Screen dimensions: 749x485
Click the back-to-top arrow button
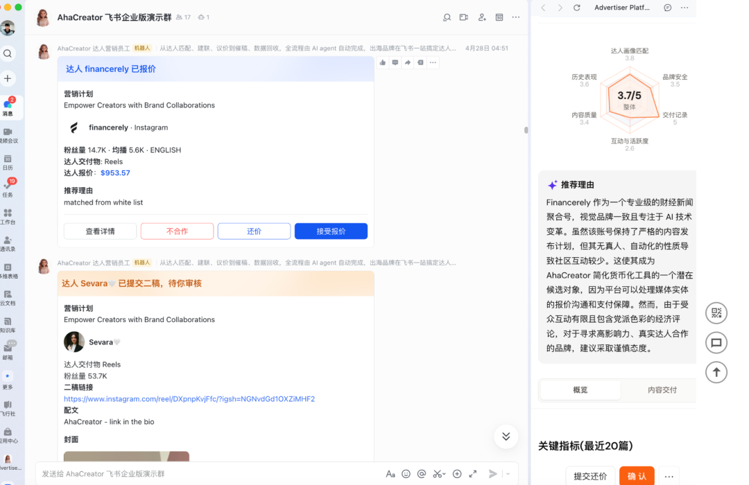716,372
